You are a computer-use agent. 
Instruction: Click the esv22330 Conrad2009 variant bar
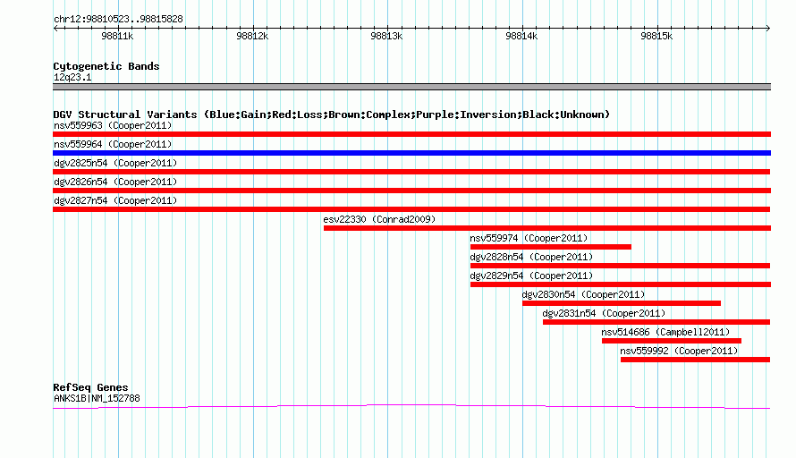547,228
